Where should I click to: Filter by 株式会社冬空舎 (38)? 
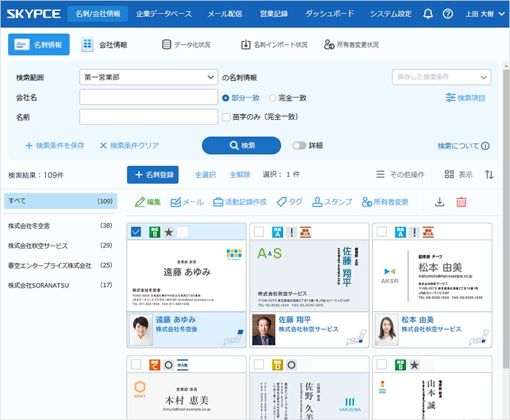60,226
